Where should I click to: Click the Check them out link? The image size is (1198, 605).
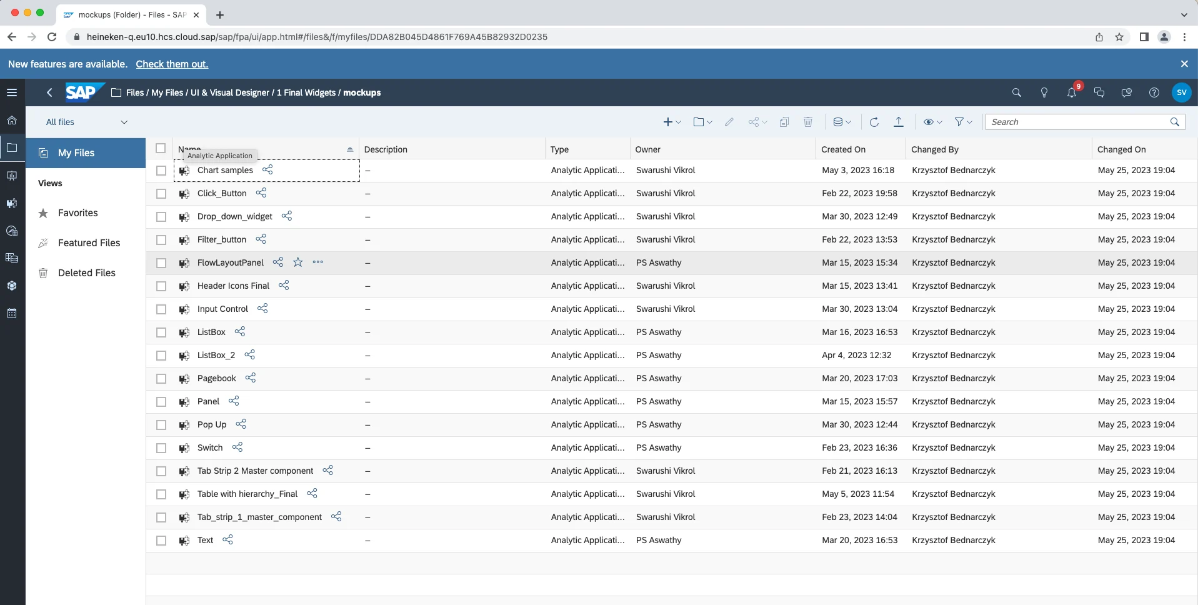pyautogui.click(x=172, y=64)
